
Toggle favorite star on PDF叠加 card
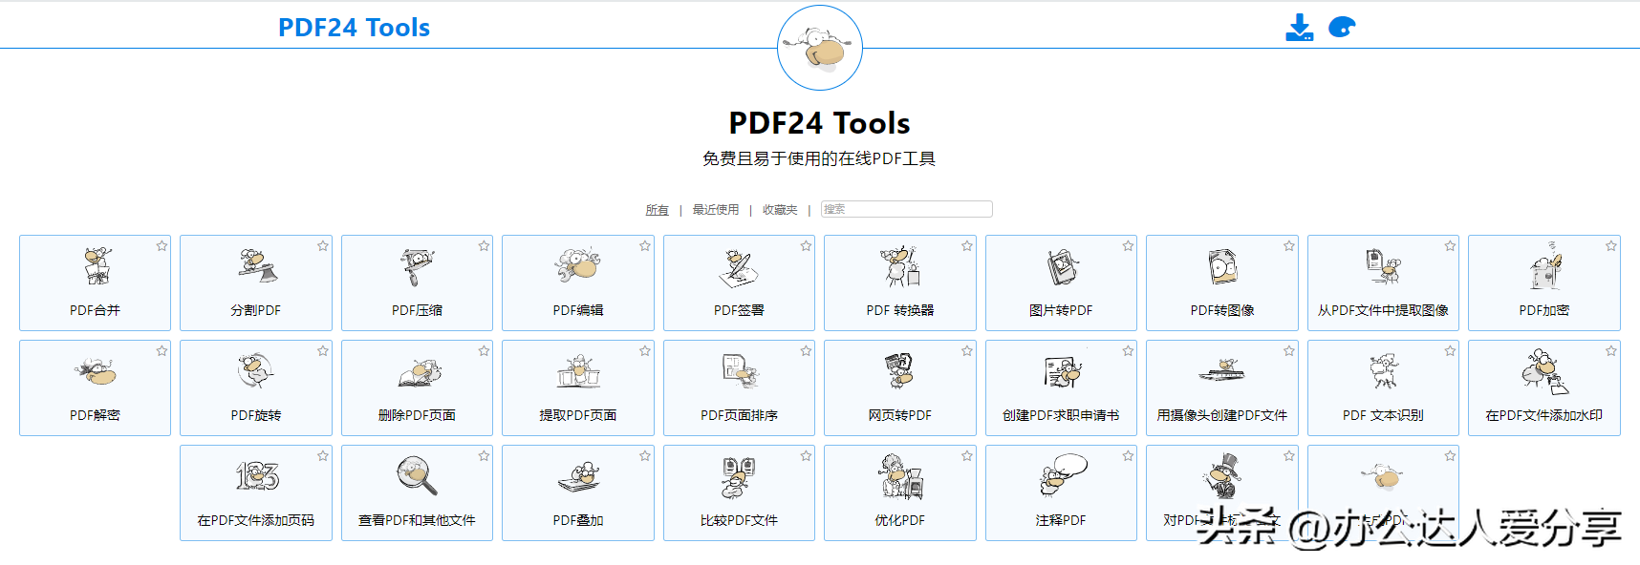tap(645, 456)
